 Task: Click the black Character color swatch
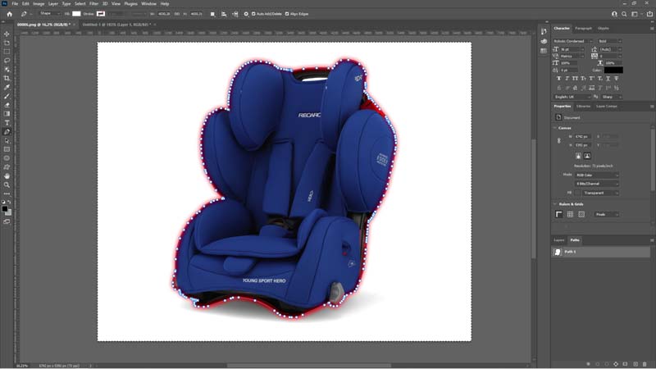[613, 70]
